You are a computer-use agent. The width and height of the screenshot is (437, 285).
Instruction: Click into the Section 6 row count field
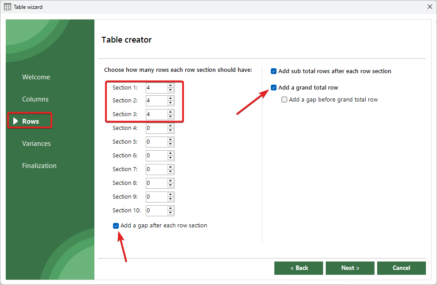click(x=156, y=156)
